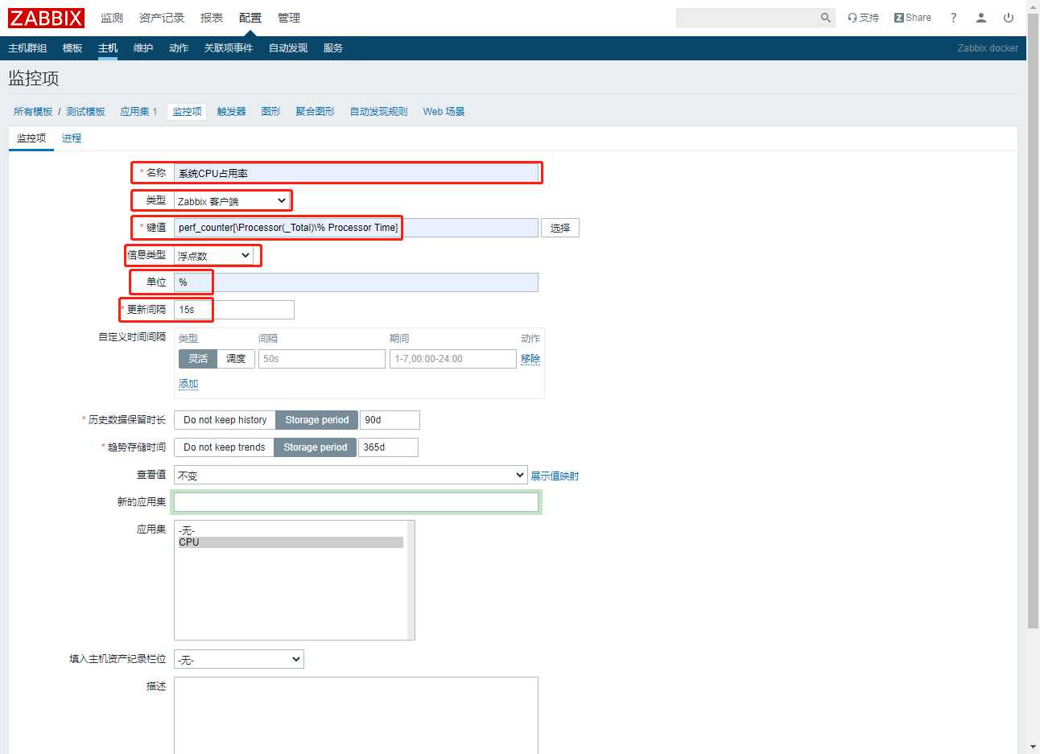The height and width of the screenshot is (754, 1040).
Task: Click the 1-7,00:00-24:00 period field
Action: point(453,359)
